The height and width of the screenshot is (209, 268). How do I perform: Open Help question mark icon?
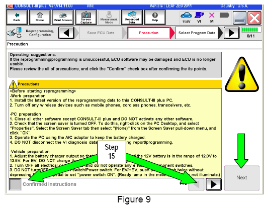coord(155,17)
